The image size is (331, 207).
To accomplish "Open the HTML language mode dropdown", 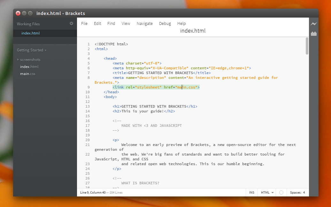I will click(x=266, y=192).
